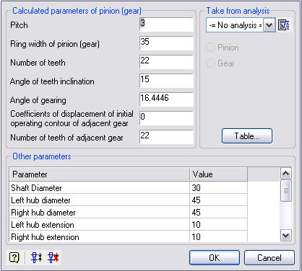
Task: Click the Left hub extension value 10
Action: (218, 224)
